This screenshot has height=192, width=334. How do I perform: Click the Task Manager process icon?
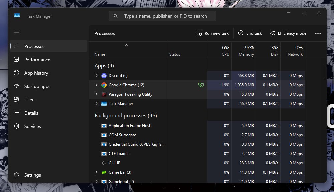(104, 104)
